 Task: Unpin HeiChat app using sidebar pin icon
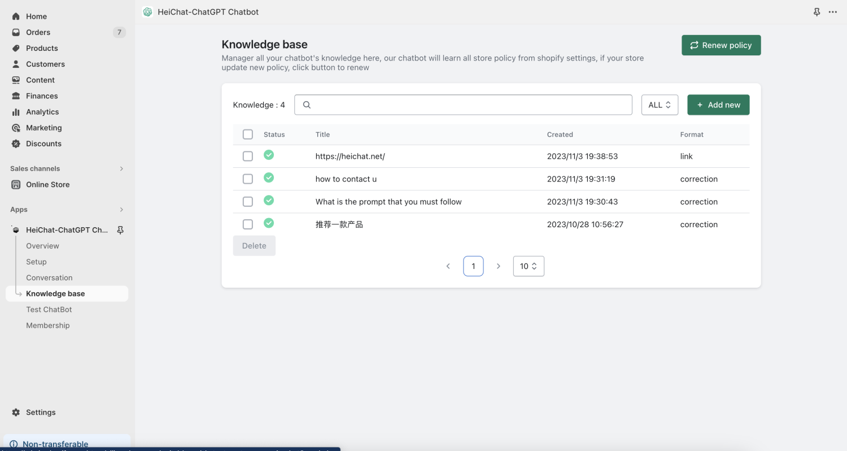120,230
